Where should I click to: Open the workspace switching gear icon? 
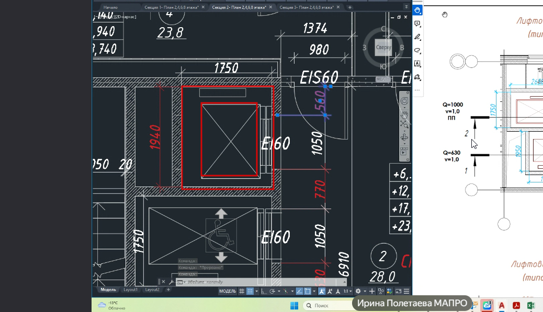click(358, 291)
